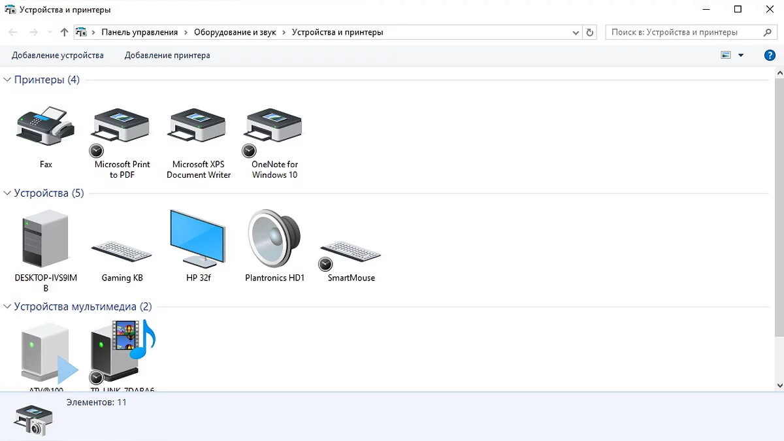Select the Plantronics HD1 speaker device
Image resolution: width=784 pixels, height=441 pixels.
click(x=274, y=238)
